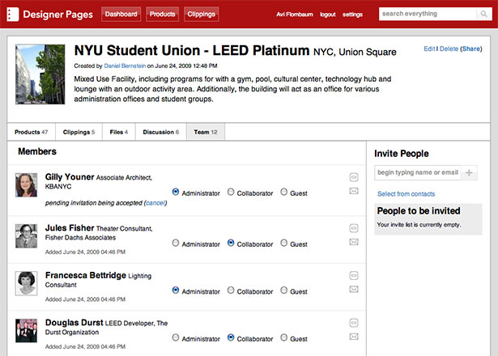Focus the invite name or email field
The image size is (498, 356).
point(418,172)
